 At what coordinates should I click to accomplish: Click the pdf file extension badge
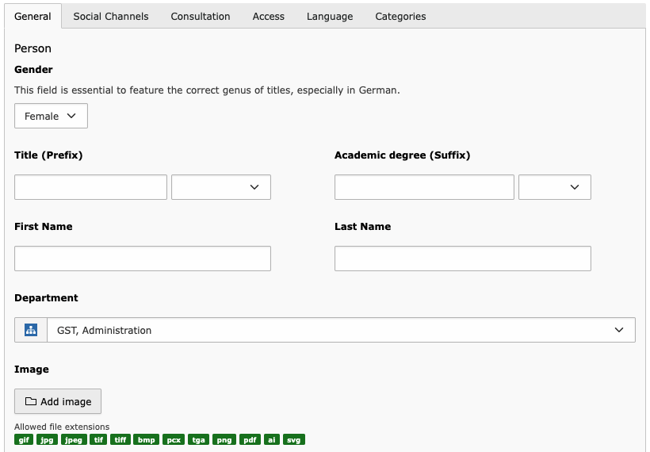tap(250, 439)
